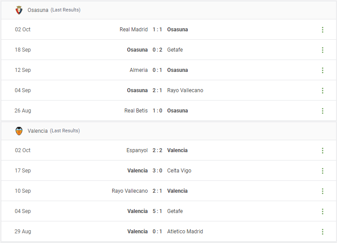The height and width of the screenshot is (243, 337).
Task: Select the Atletico Madrid team name
Action: [185, 232]
